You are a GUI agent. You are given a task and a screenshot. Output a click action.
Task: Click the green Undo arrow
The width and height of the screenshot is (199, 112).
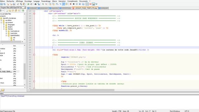coord(28,4)
